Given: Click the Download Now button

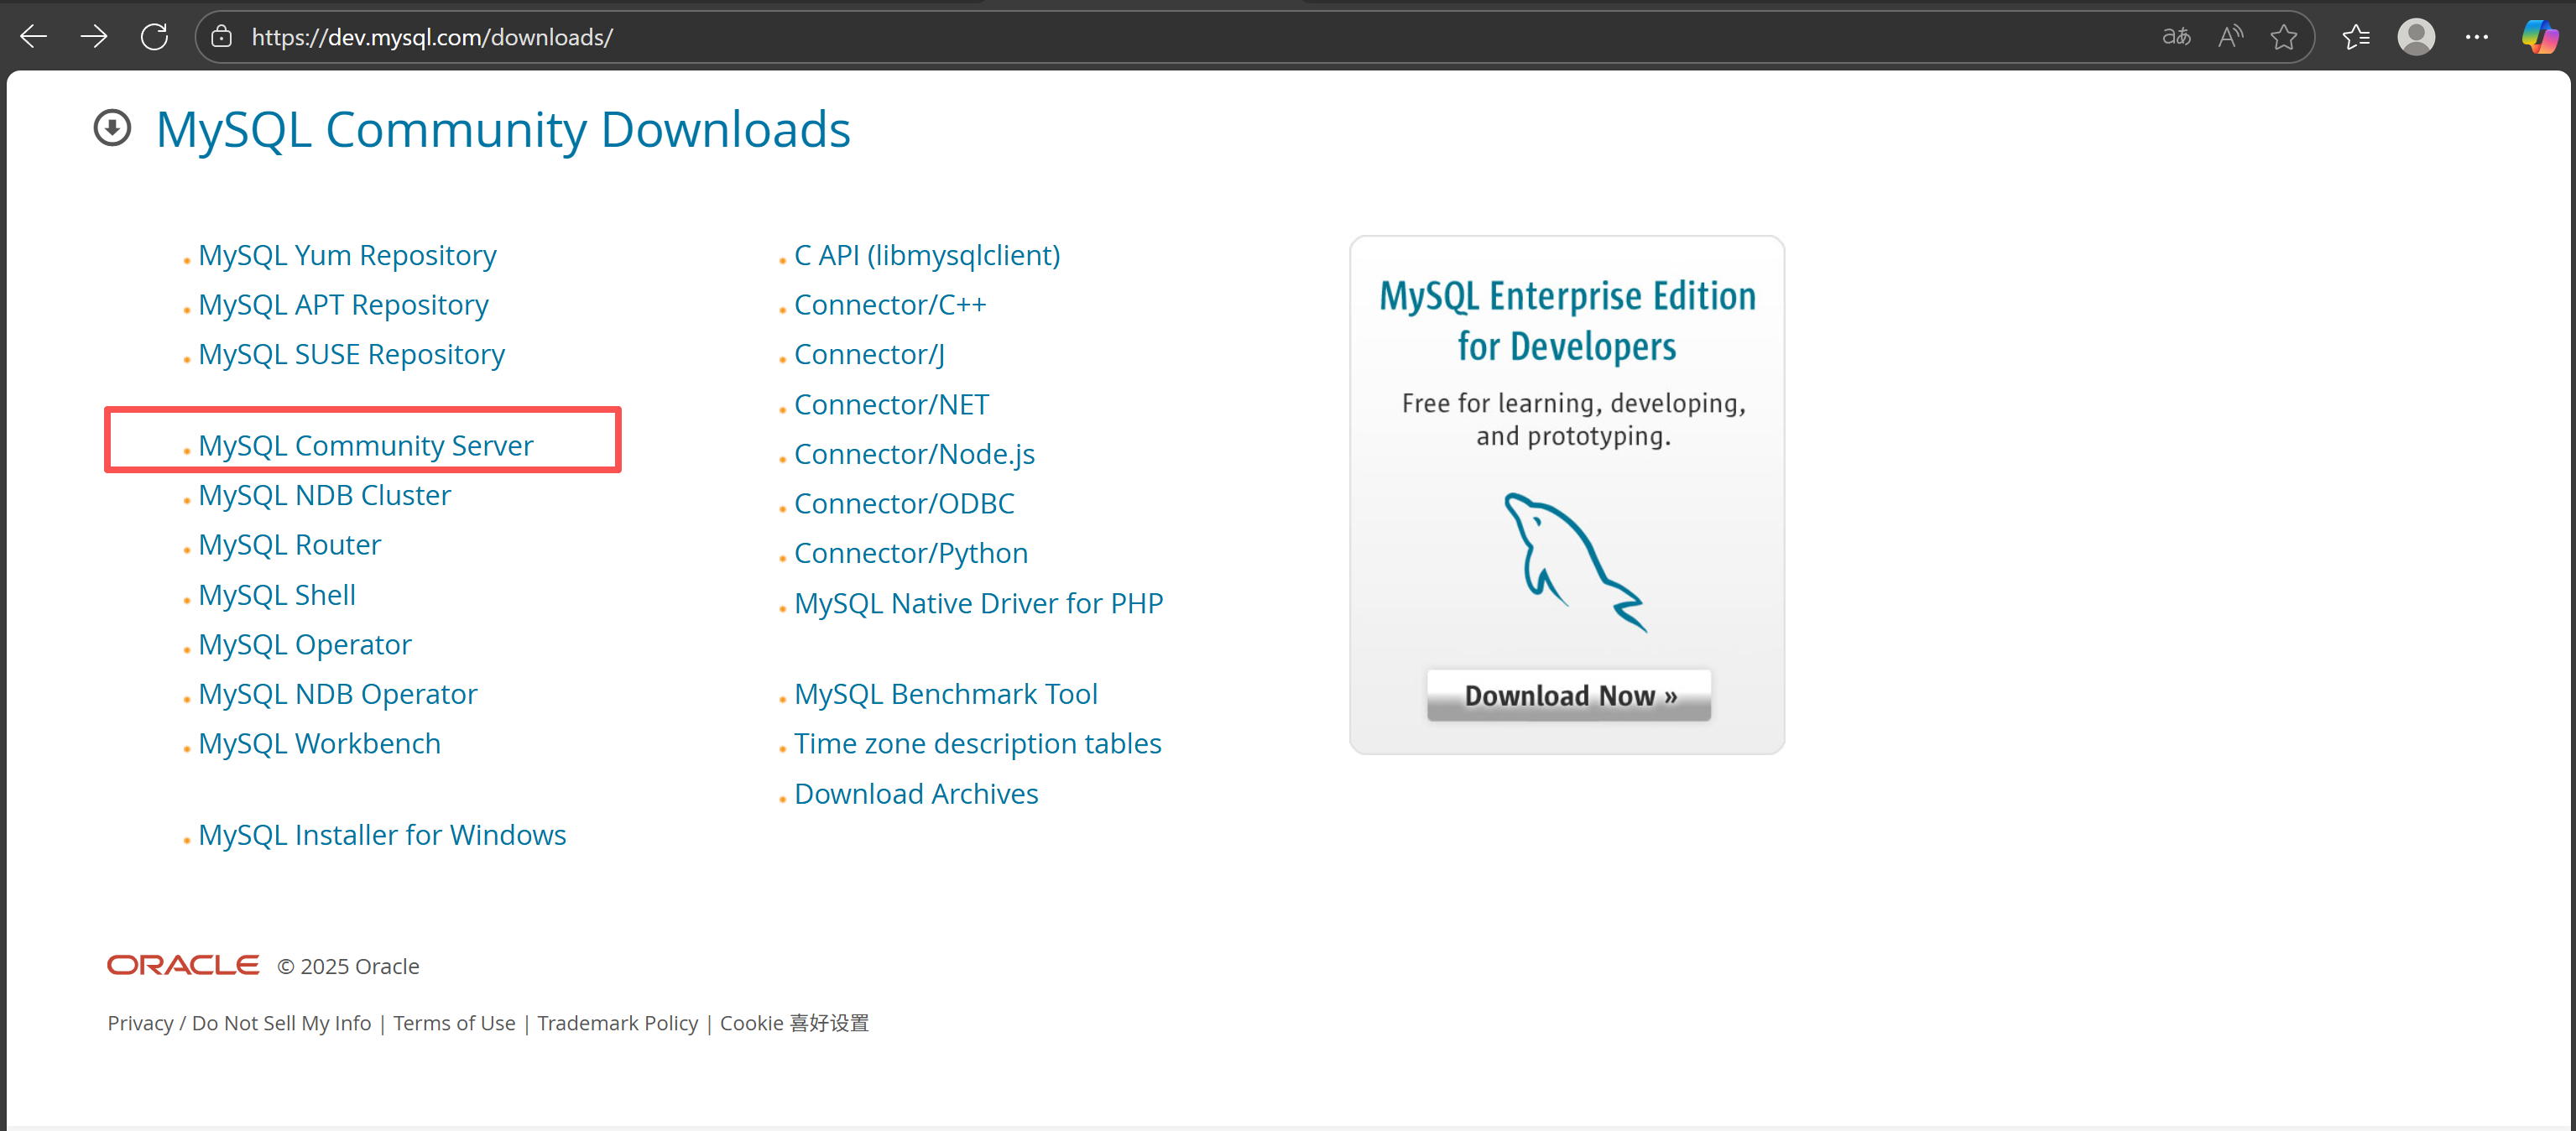Looking at the screenshot, I should pyautogui.click(x=1568, y=695).
